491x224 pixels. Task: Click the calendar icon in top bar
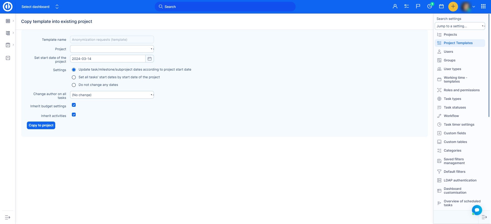[441, 7]
